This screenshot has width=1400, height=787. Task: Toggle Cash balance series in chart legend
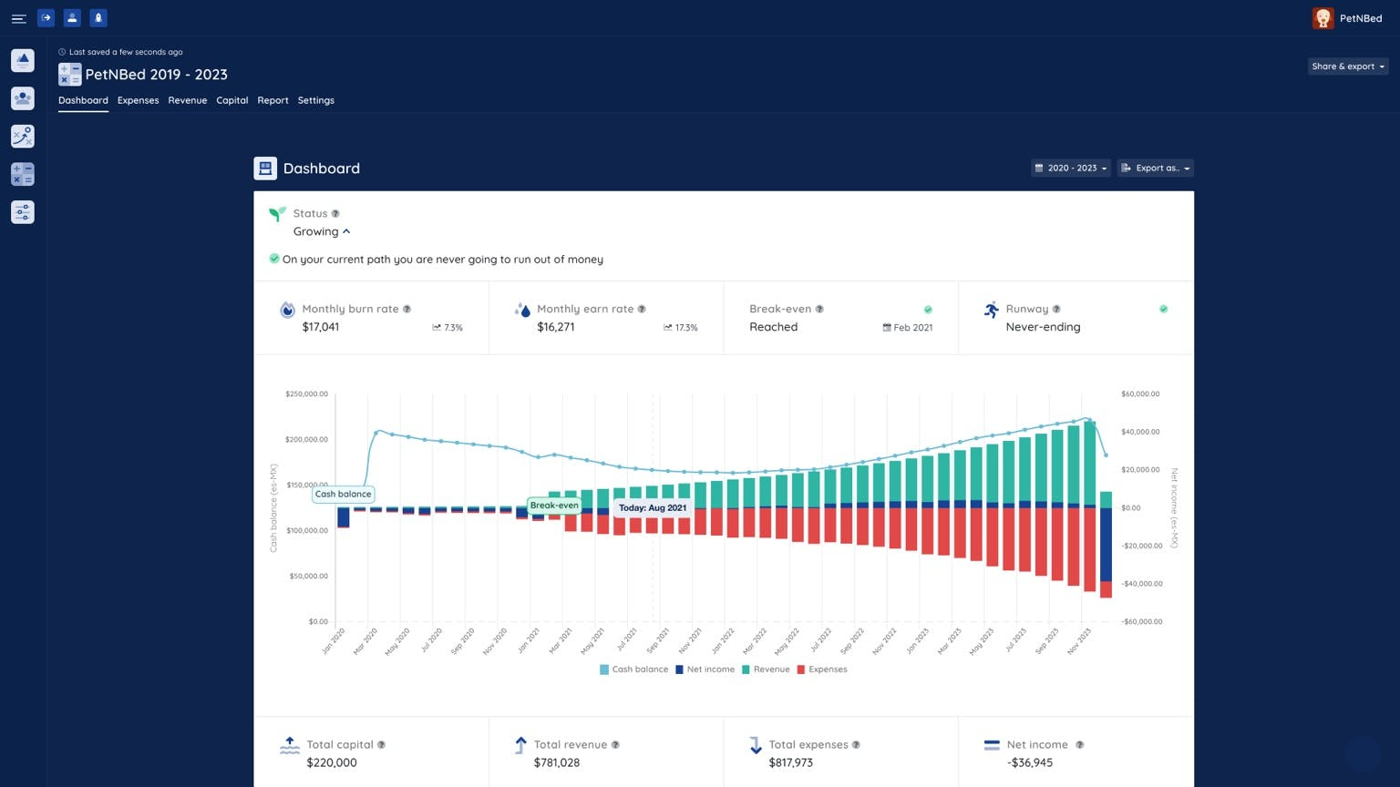(633, 669)
